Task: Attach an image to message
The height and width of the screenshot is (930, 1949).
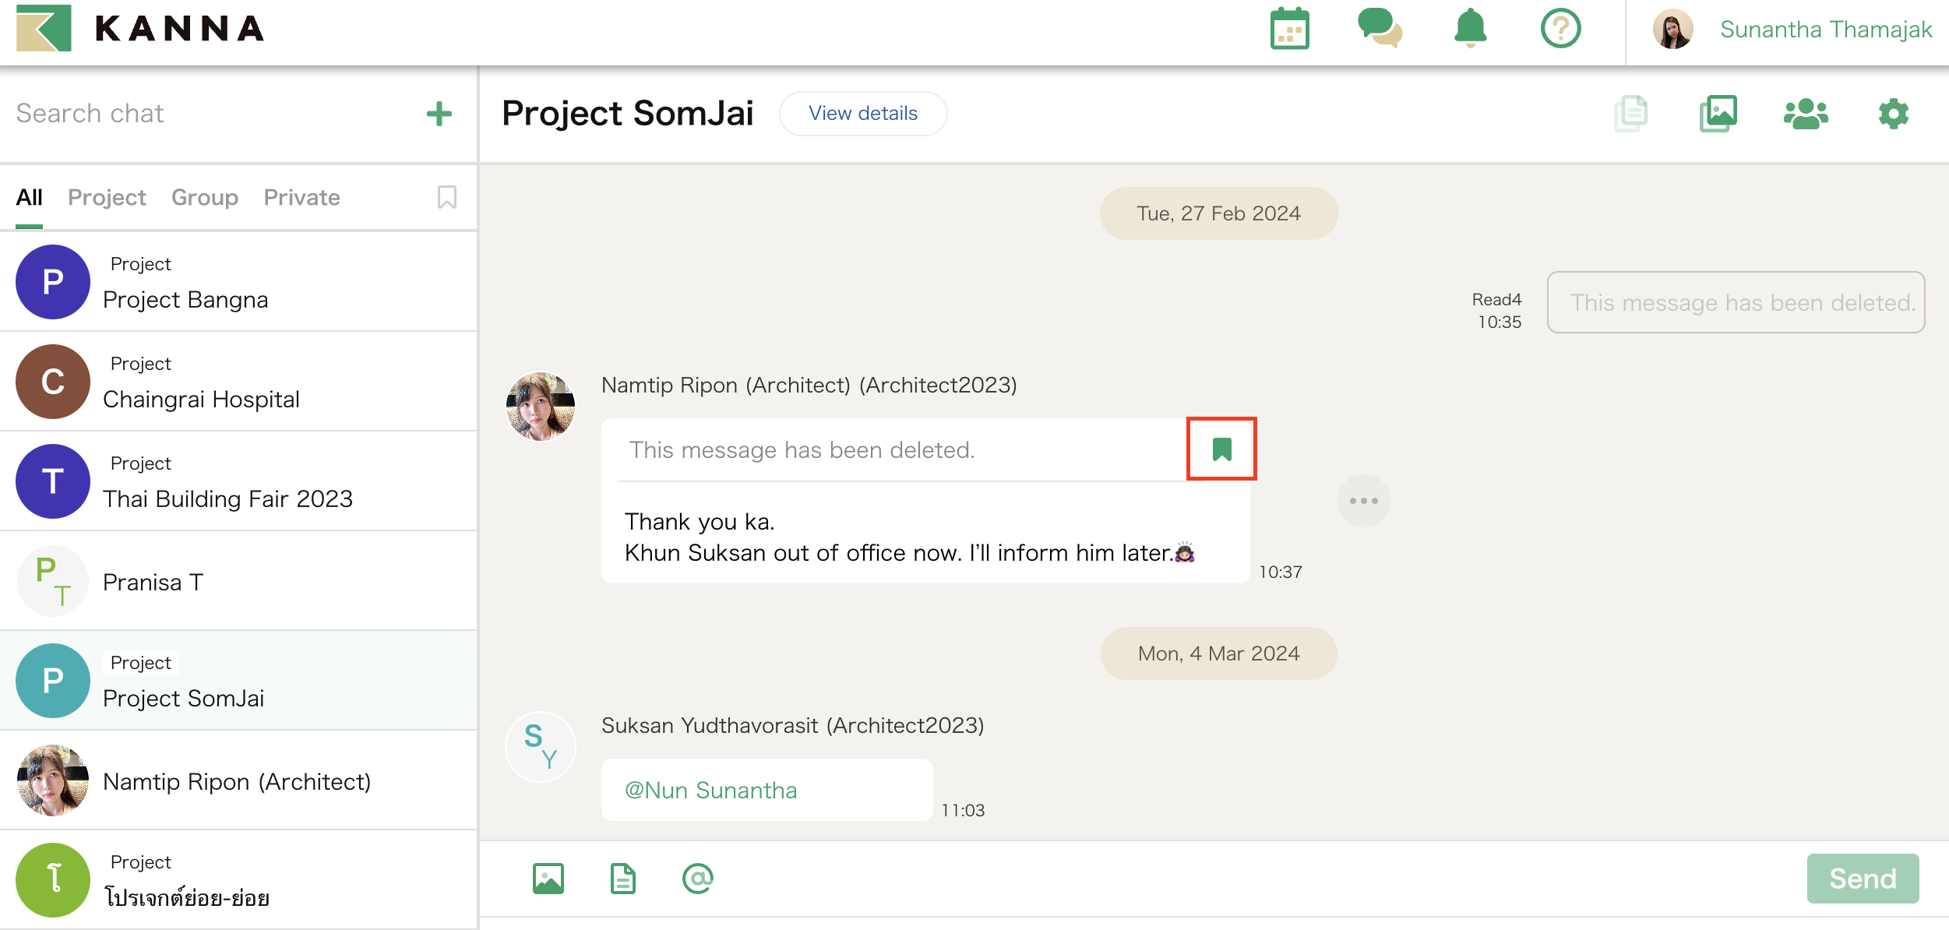Action: (x=548, y=879)
